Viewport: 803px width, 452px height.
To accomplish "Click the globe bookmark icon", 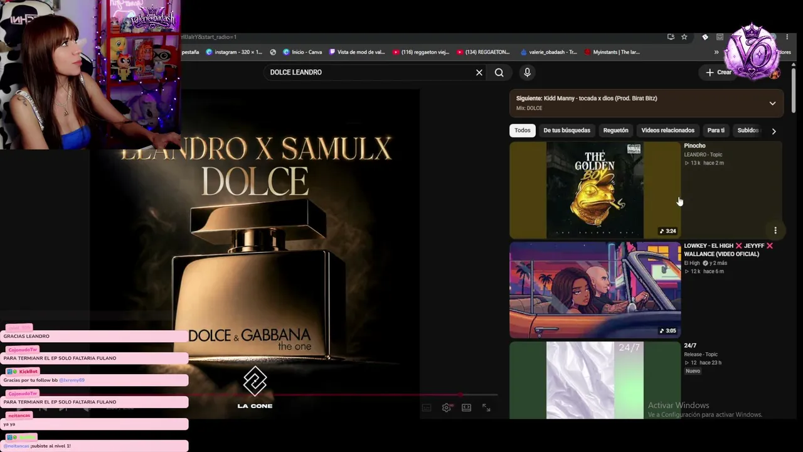I will [273, 52].
